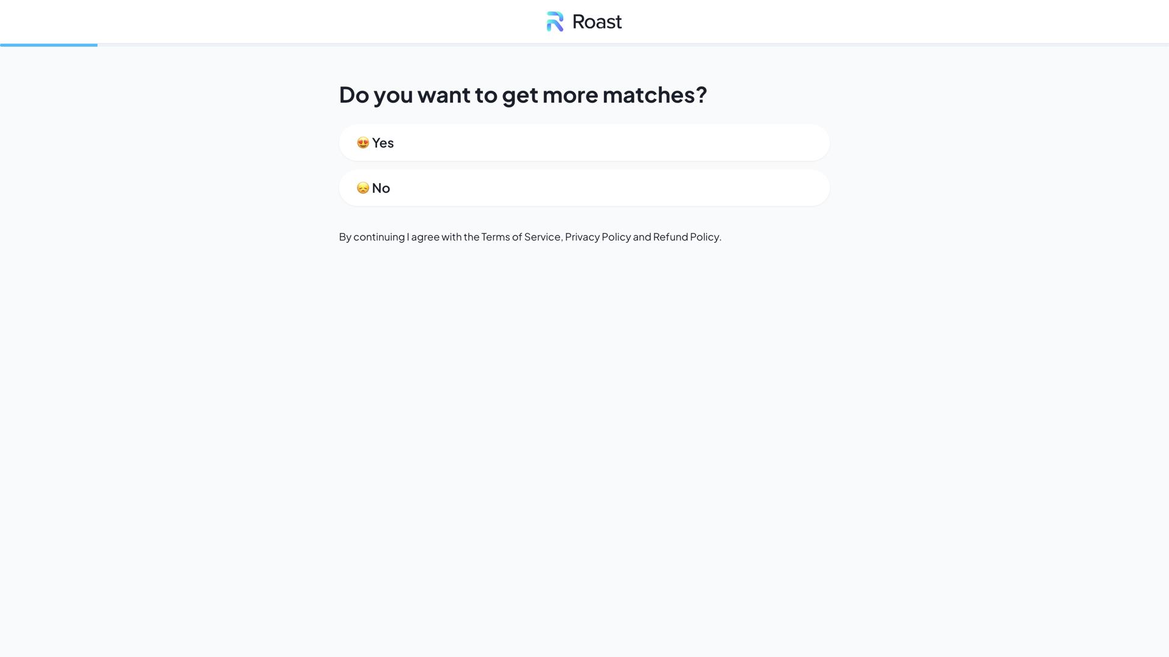The height and width of the screenshot is (657, 1169).
Task: Click the sad face emoji beside No
Action: click(363, 188)
